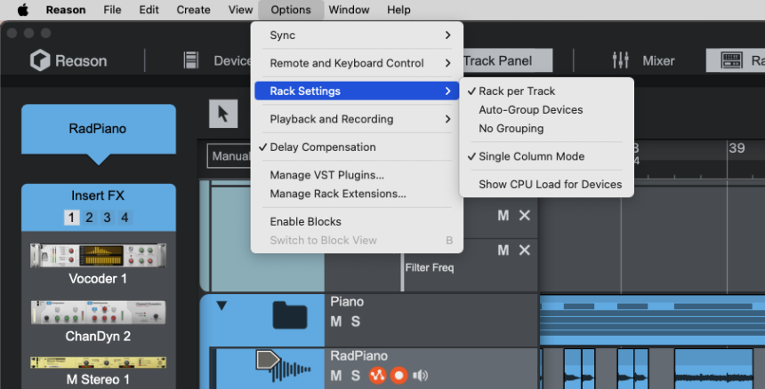Toggle RadPiano monitoring speaker icon
Image resolution: width=765 pixels, height=389 pixels.
coord(420,376)
